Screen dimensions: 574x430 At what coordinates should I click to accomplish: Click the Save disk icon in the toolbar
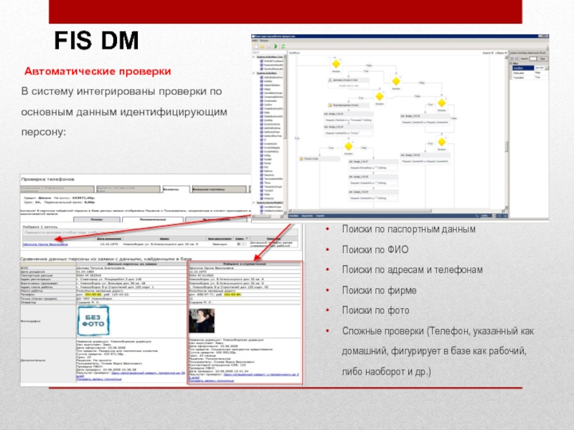pyautogui.click(x=269, y=47)
